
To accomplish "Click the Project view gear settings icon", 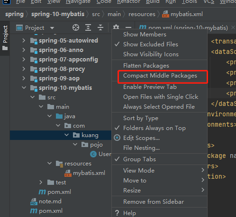I will 116,27.
